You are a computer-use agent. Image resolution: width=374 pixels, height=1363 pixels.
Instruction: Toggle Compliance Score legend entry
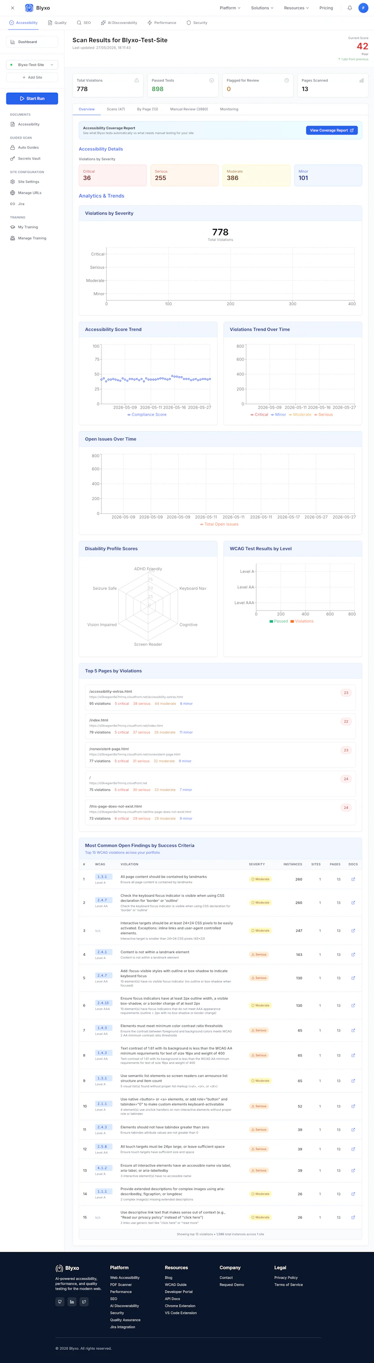click(147, 414)
